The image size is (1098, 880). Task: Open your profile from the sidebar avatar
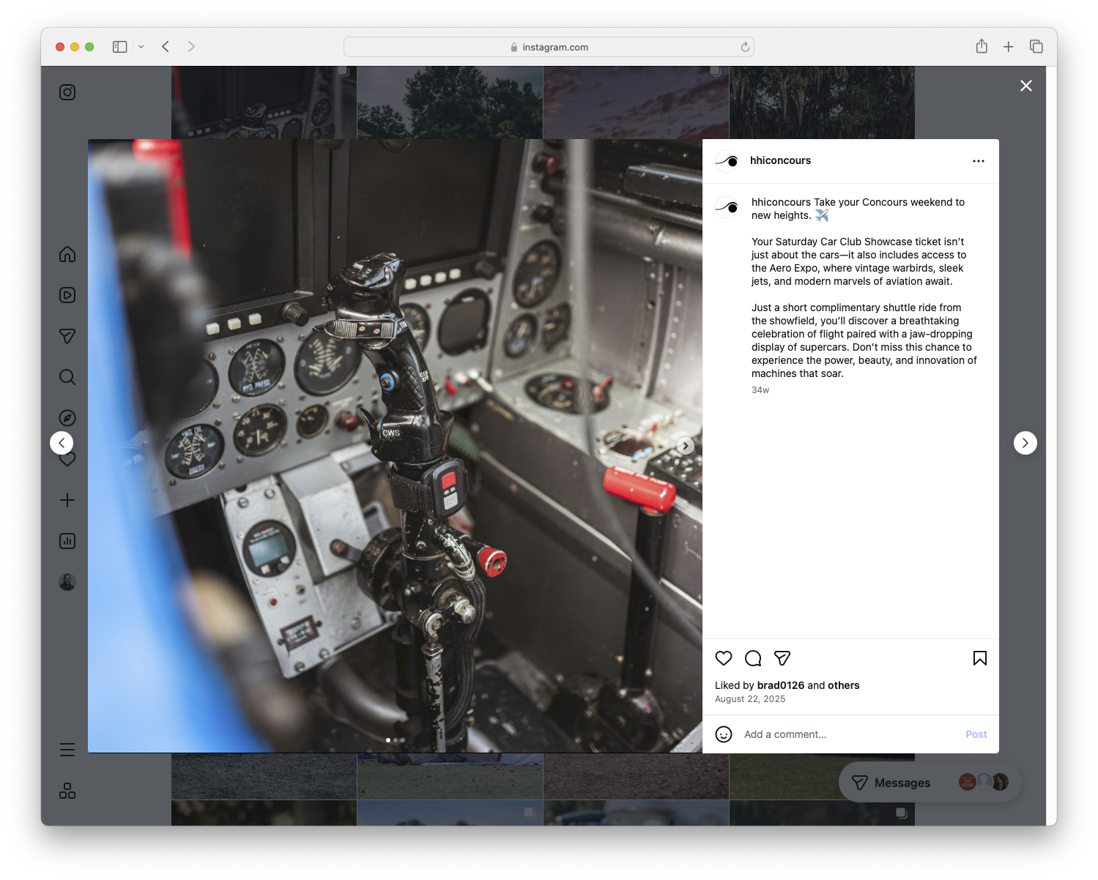tap(67, 581)
